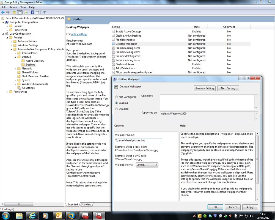275x220 pixels.
Task: Toggle the Show/Hide Console Tree toolbar icon
Action: tap(20, 12)
